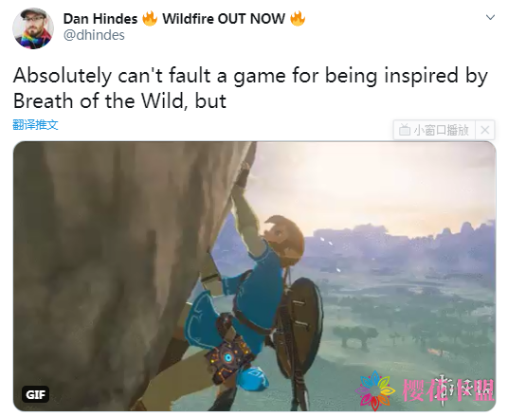Click the colorful flower watermark logo
The width and height of the screenshot is (508, 416).
(x=375, y=391)
